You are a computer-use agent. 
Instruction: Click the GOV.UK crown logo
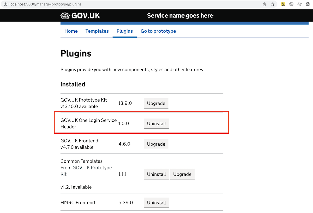point(80,15)
